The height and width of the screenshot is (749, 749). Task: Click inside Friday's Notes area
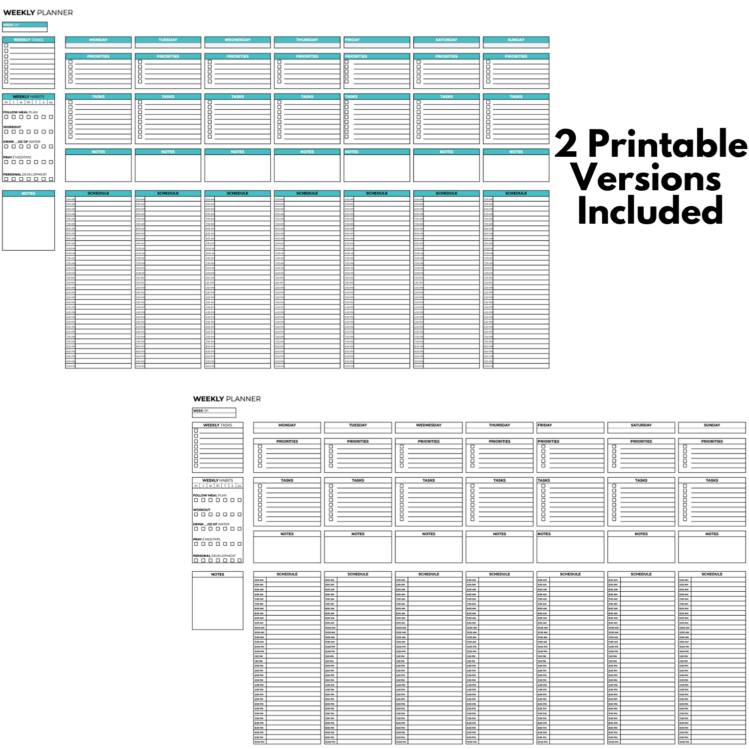click(376, 167)
